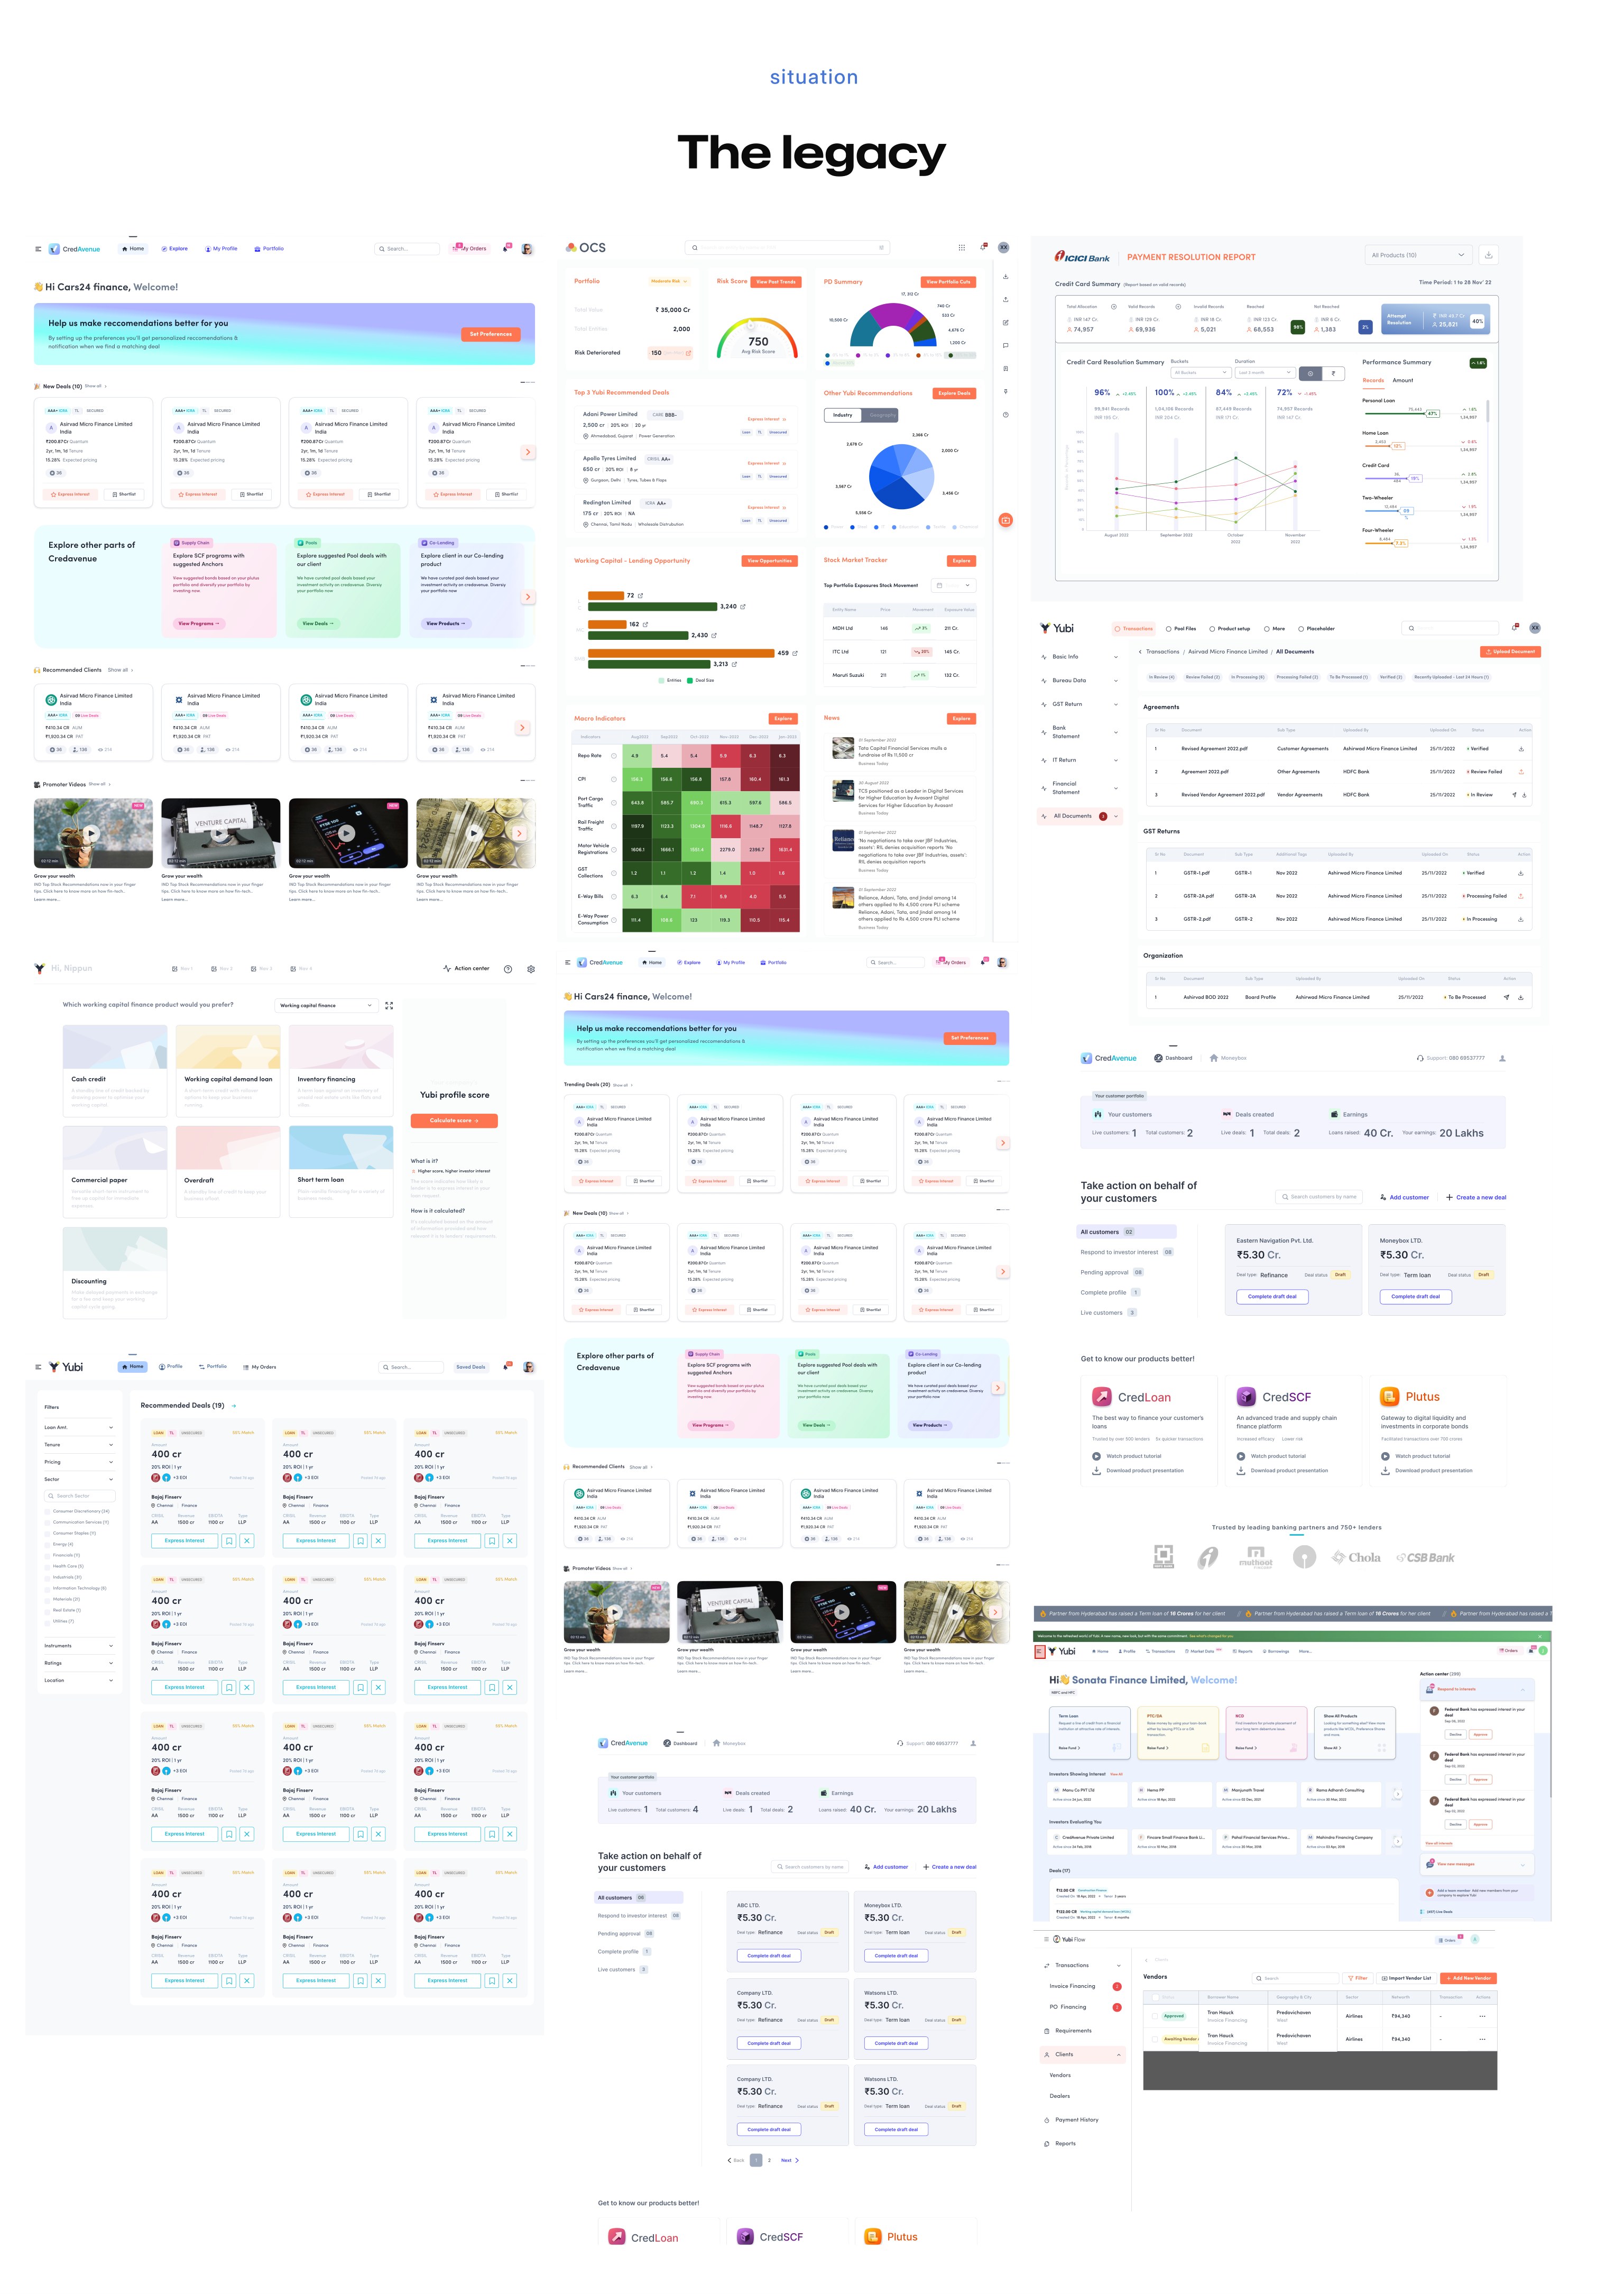Open the Last 3 month duration dropdown
Screen dimensions: 1624x2294
click(1265, 372)
